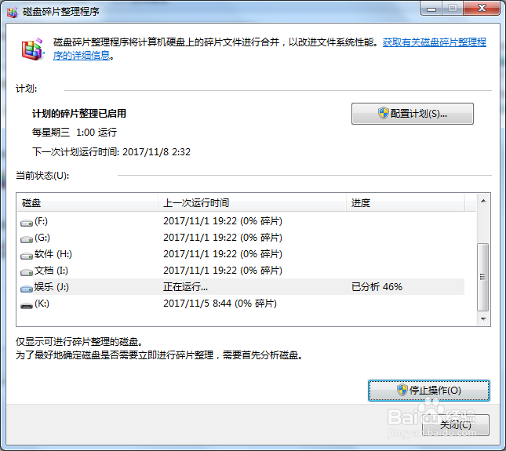Click the drive icon for (F:)
506x451 pixels.
point(27,222)
